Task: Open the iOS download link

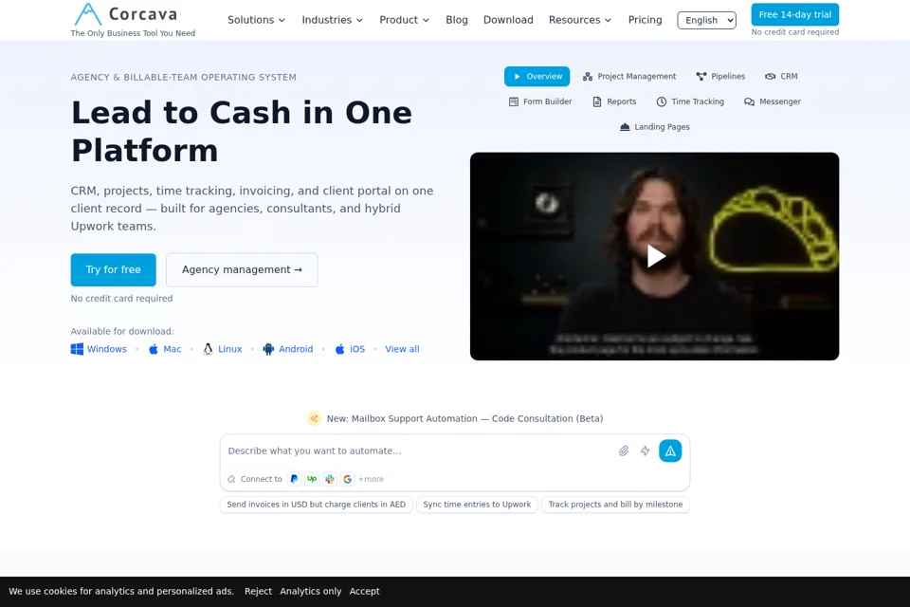Action: tap(350, 349)
